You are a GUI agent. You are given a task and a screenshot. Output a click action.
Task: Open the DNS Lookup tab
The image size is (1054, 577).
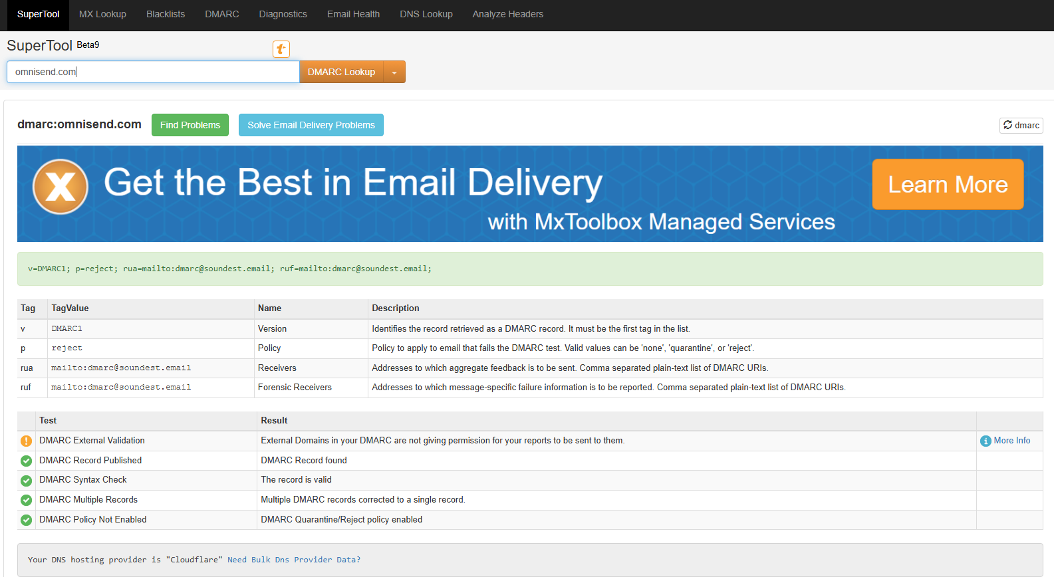426,14
